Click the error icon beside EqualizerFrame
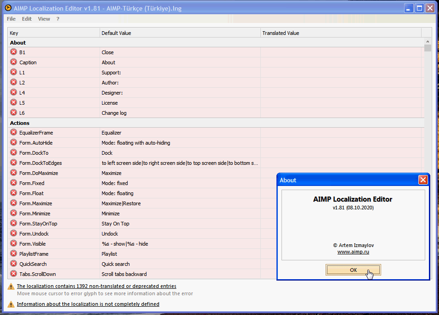The width and height of the screenshot is (439, 315). click(x=13, y=132)
